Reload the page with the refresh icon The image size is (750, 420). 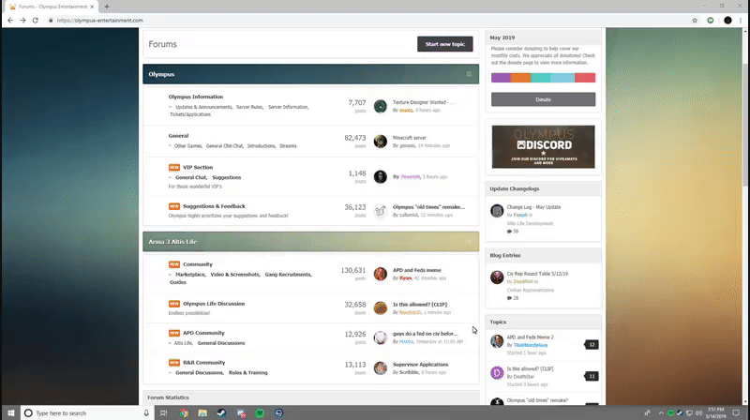tap(36, 21)
